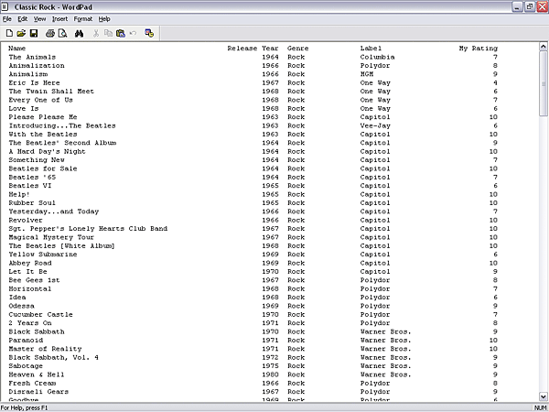Click the 'My Rating' header text
This screenshot has width=549, height=412.
point(479,49)
